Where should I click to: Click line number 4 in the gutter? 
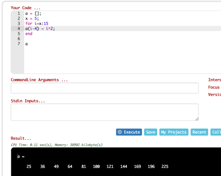(19, 28)
